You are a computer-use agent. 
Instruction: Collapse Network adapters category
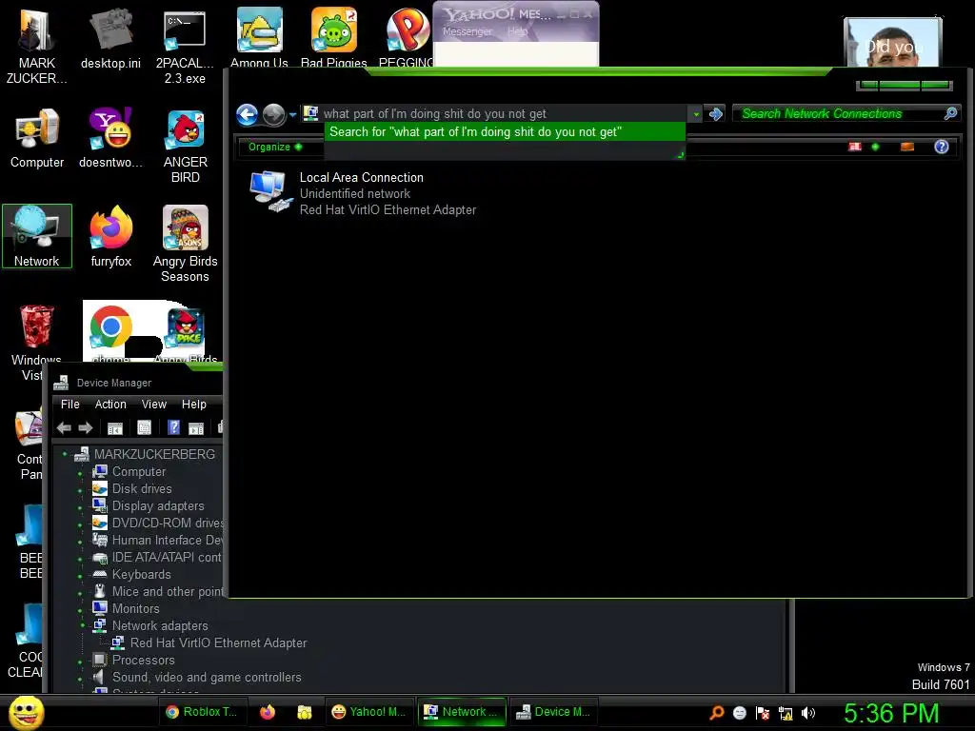click(x=82, y=625)
